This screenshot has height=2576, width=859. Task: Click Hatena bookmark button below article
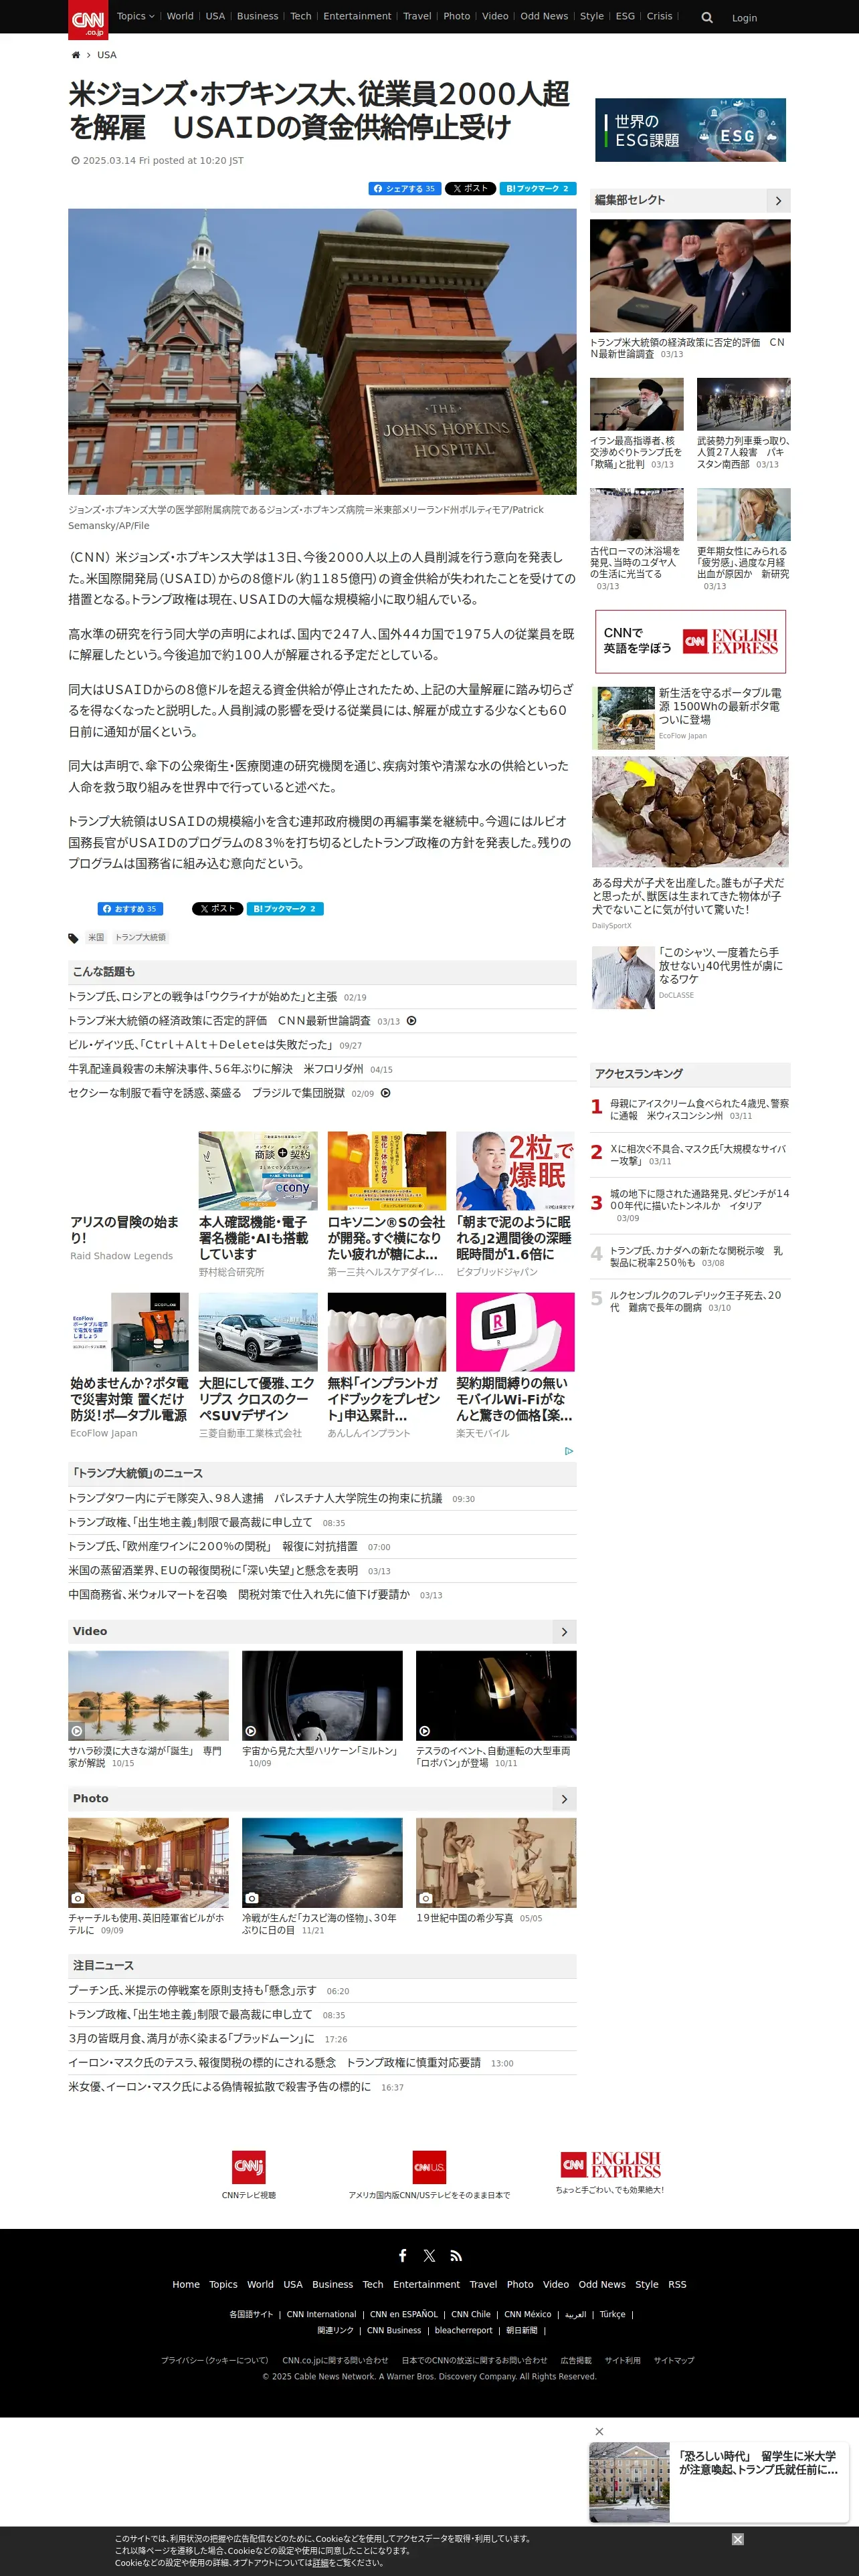coord(285,909)
